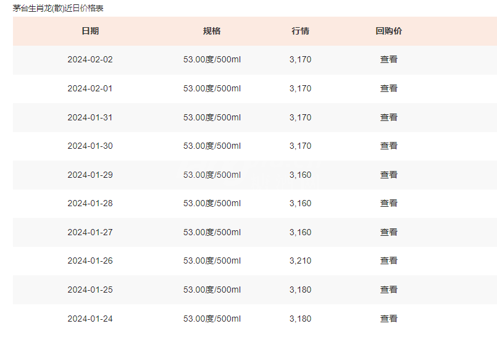Click price 3,170 in 2024-02-01 row

300,88
